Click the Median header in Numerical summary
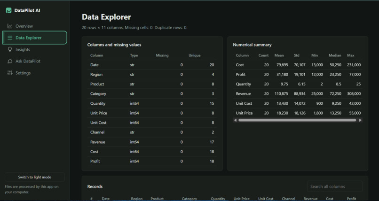The height and width of the screenshot is (201, 379). point(335,55)
